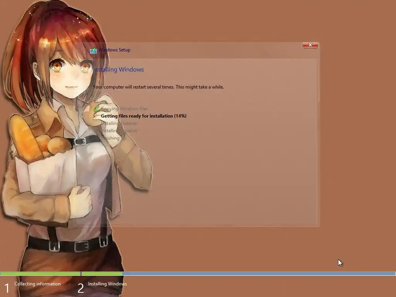Click the 'Copying Windows files' step
The image size is (396, 297).
coord(124,109)
